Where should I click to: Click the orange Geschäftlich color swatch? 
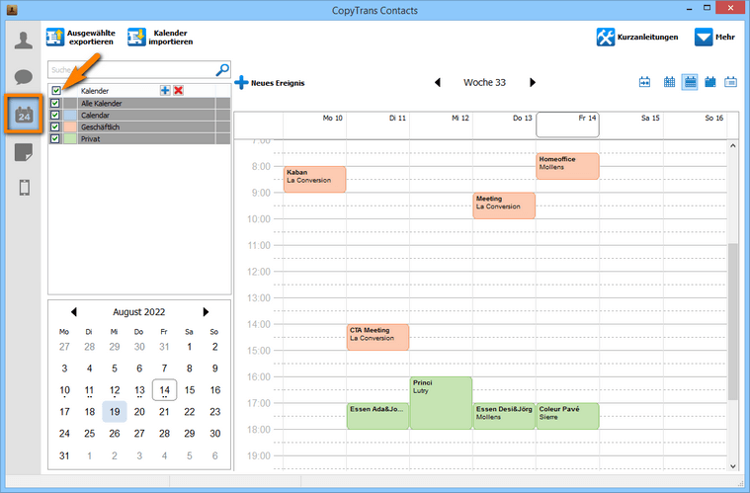point(70,127)
